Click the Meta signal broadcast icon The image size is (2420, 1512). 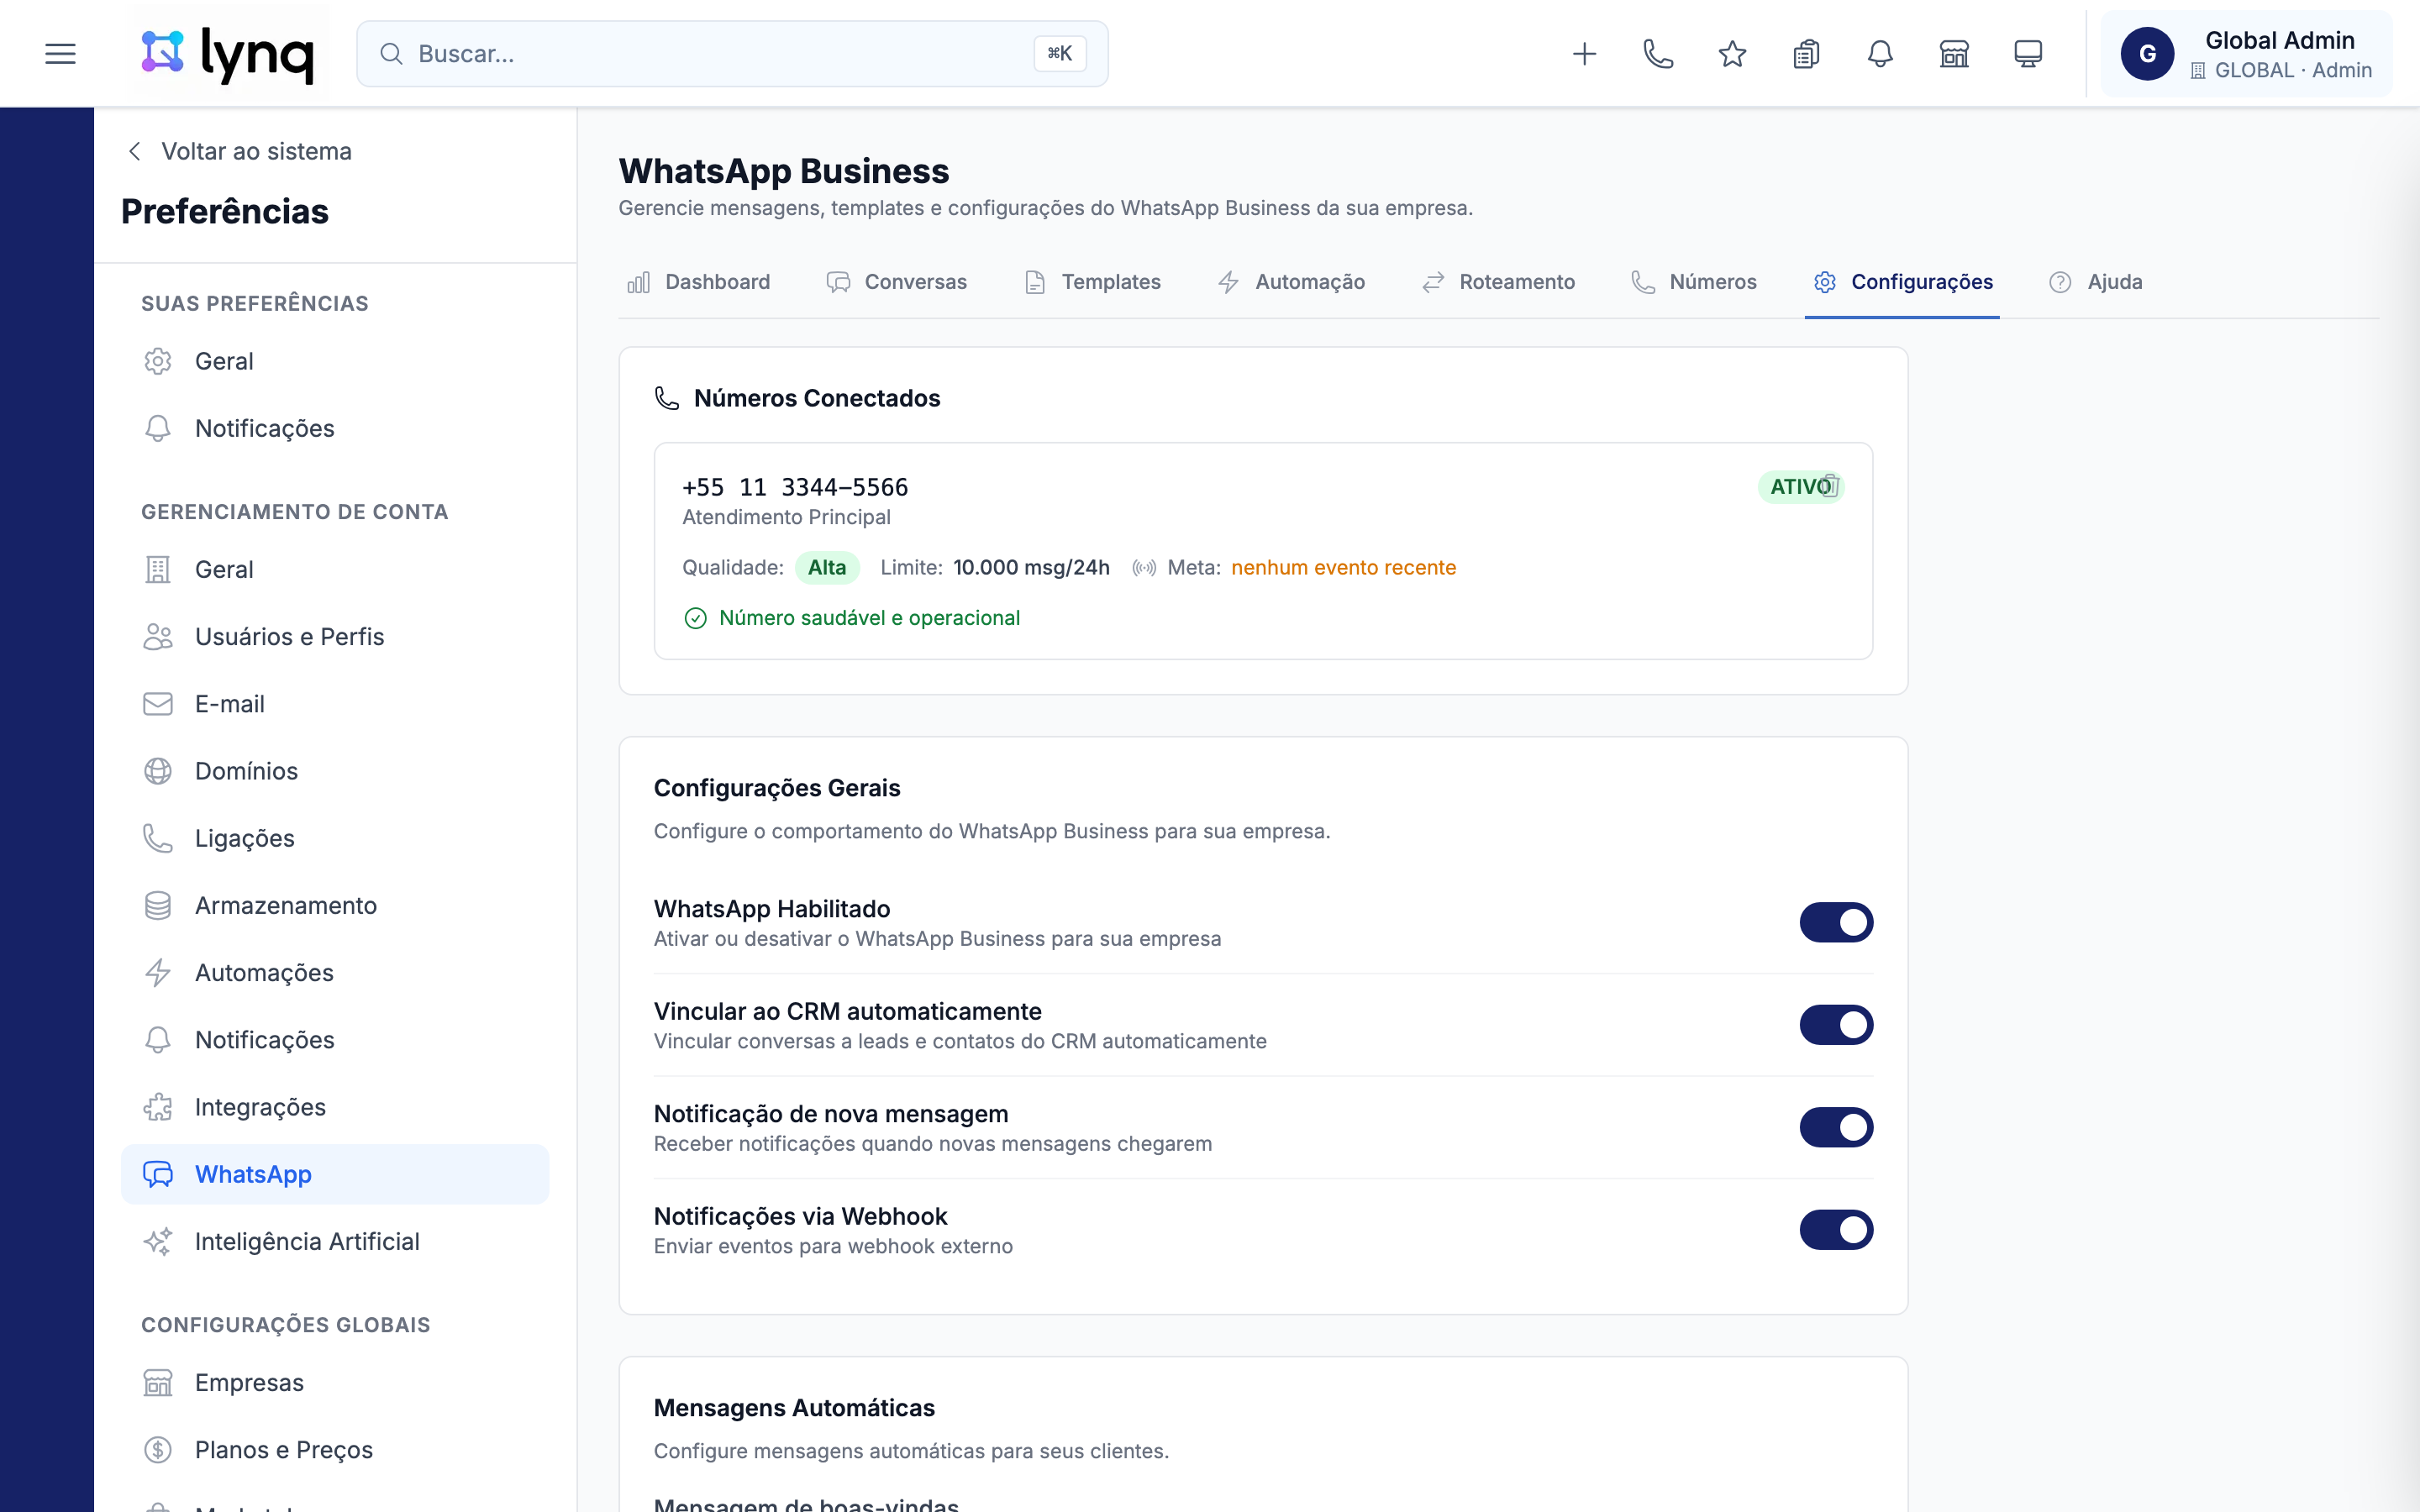(x=1144, y=568)
